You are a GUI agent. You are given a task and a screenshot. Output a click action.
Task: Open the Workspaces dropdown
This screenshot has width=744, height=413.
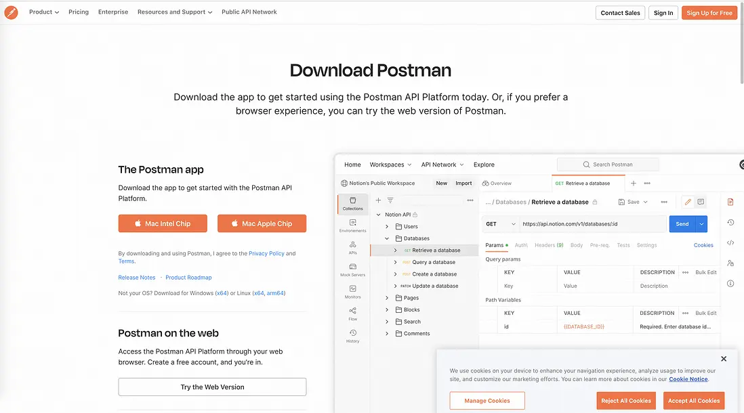point(390,165)
